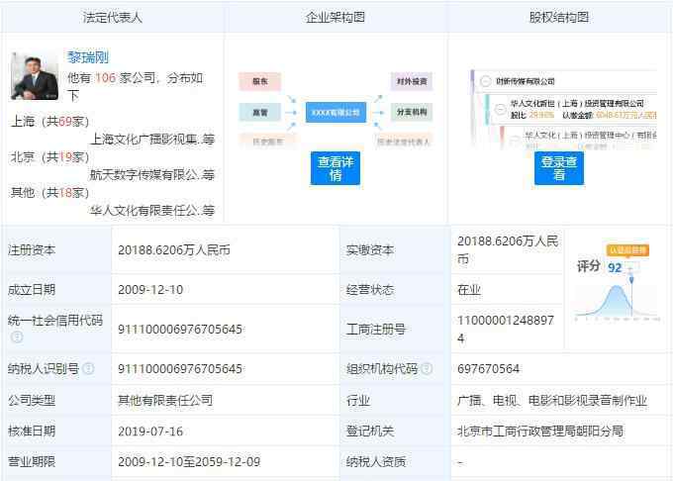Click the 查看详情 button
673x481 pixels.
click(336, 168)
